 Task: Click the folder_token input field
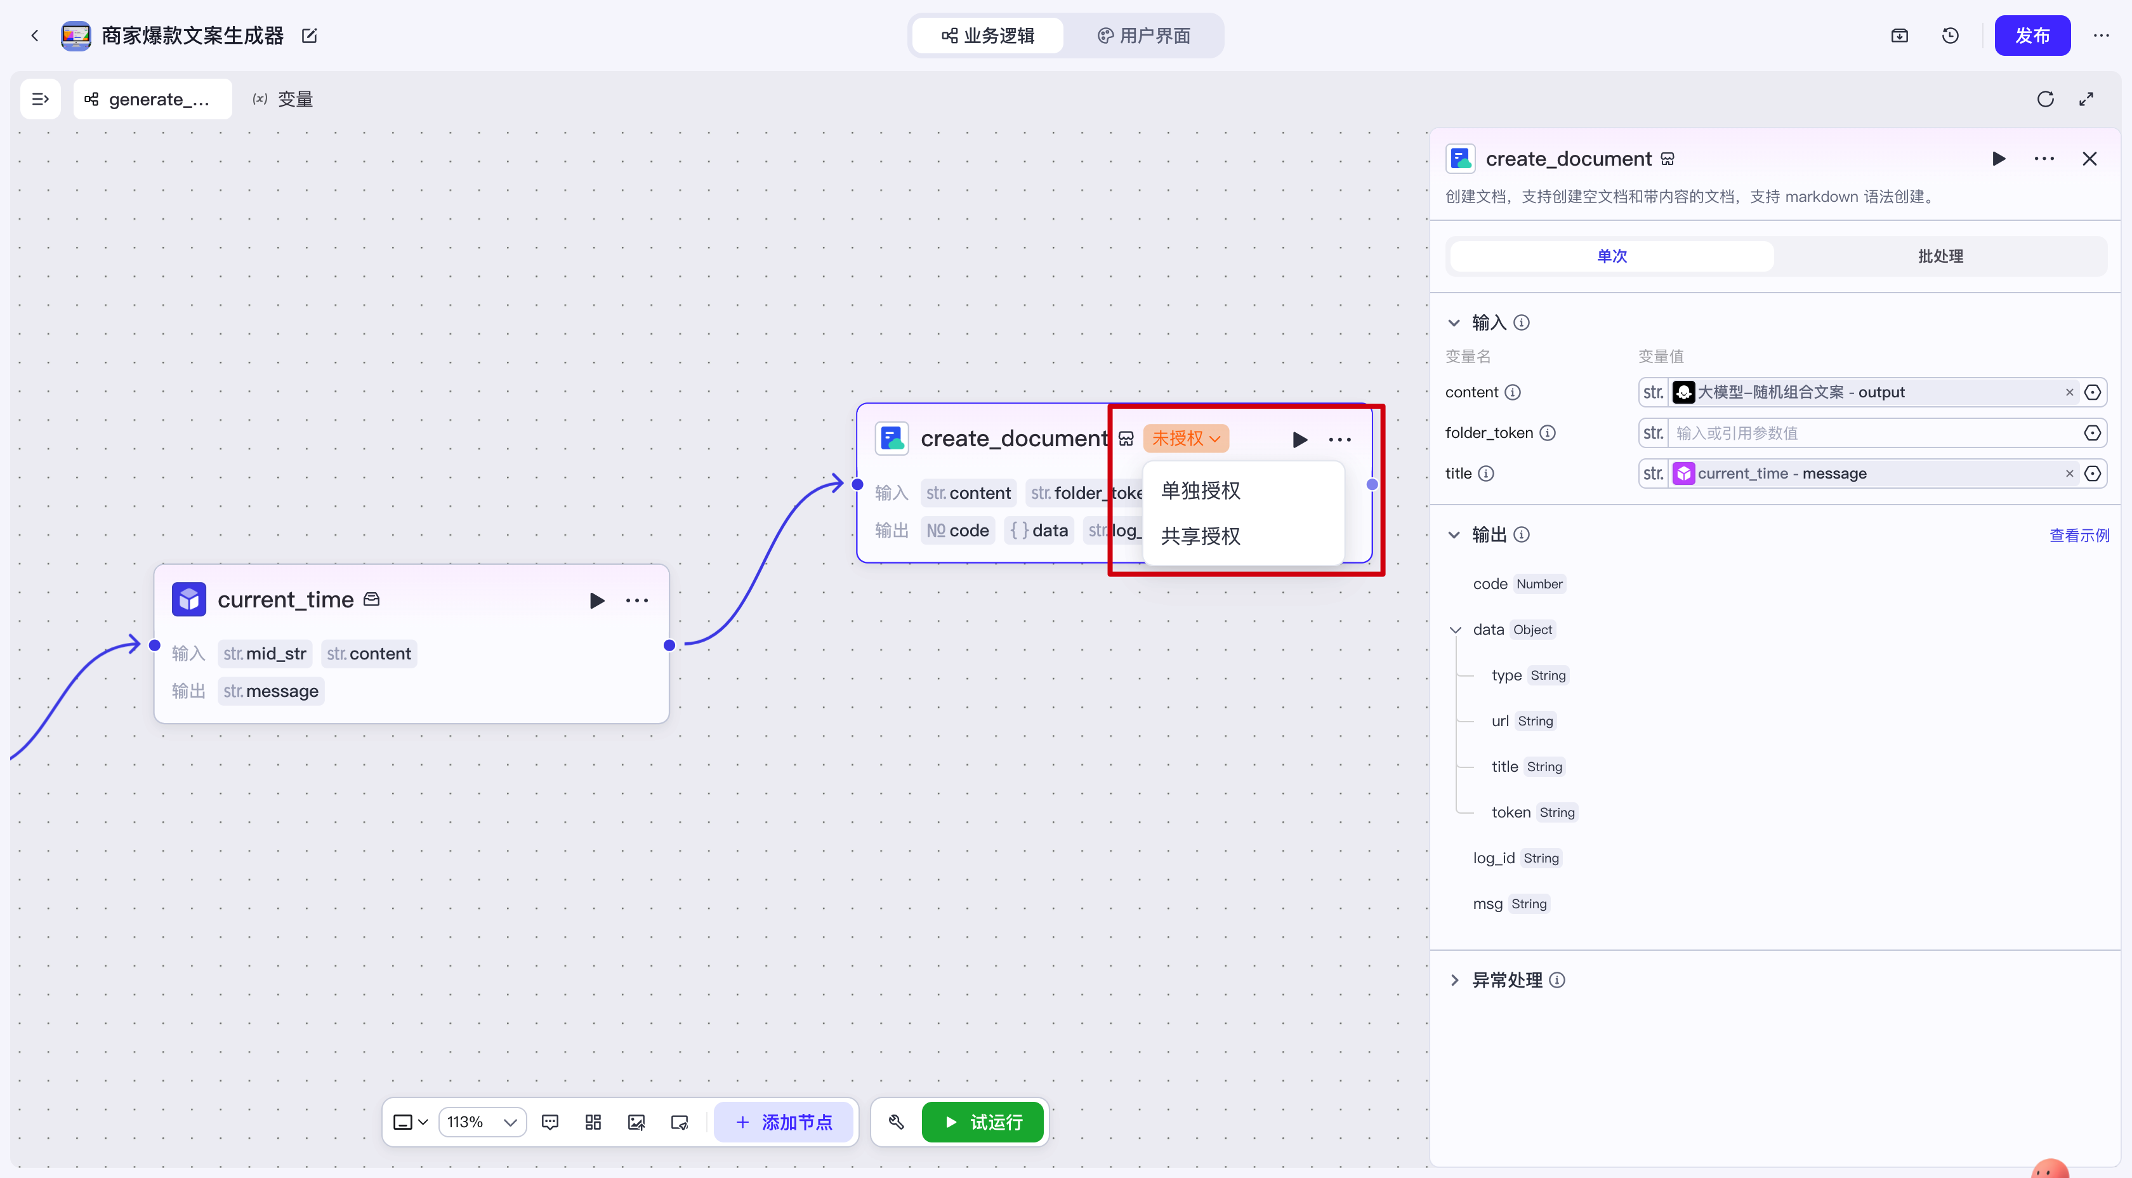[x=1871, y=433]
